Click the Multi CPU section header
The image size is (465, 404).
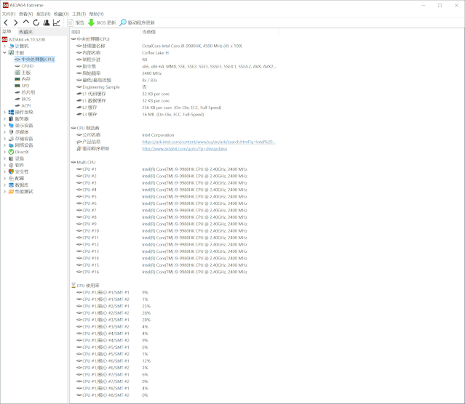(x=84, y=162)
